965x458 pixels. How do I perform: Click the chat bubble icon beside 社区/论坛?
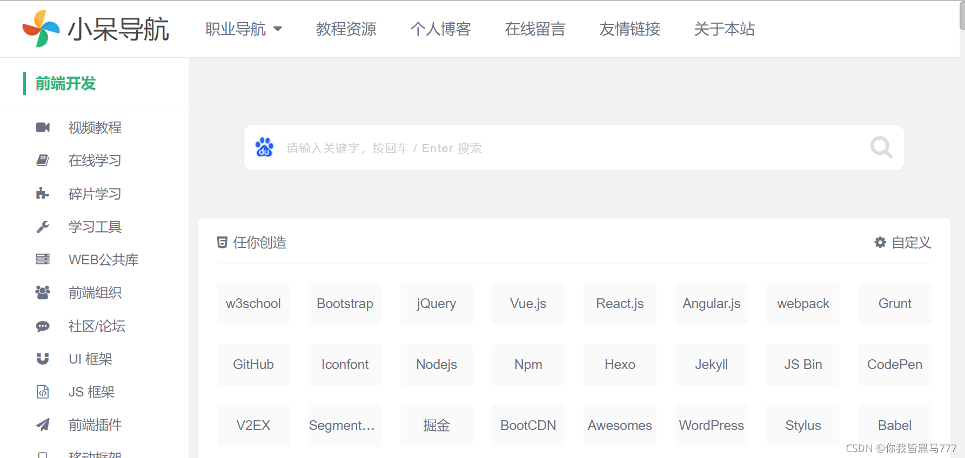(43, 326)
